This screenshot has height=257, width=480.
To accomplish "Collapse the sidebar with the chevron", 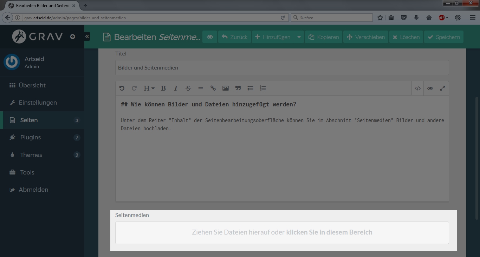I will coord(87,37).
